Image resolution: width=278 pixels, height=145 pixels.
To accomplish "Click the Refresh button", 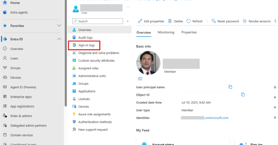I will coord(195,21).
